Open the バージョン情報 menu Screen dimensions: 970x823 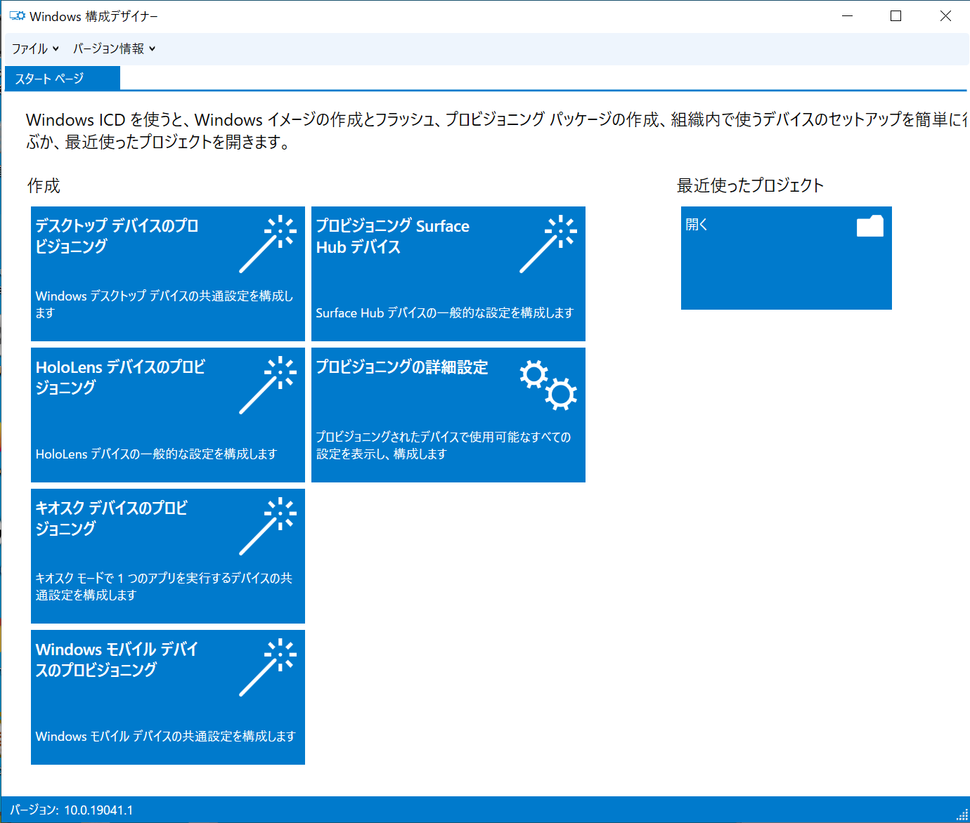[114, 48]
